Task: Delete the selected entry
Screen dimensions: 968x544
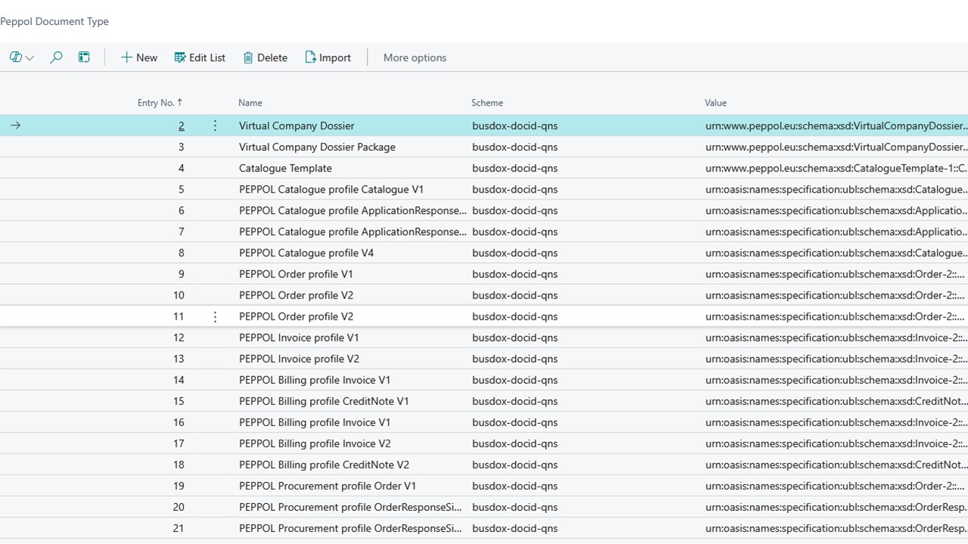Action: [265, 57]
